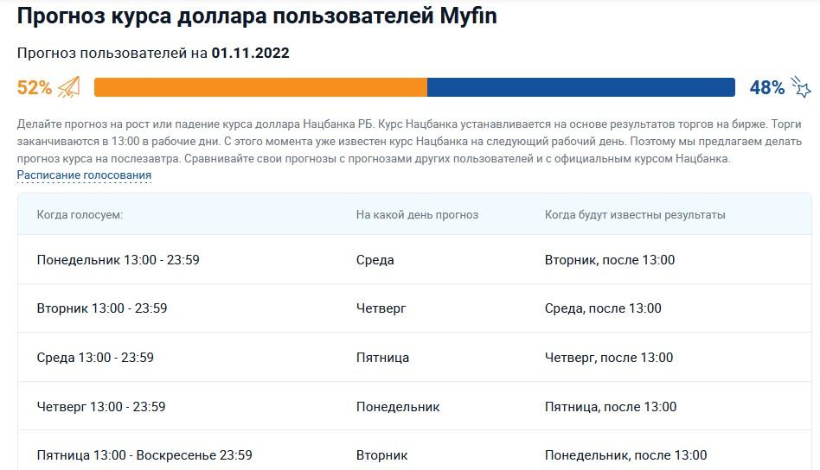Image resolution: width=820 pixels, height=470 pixels.
Task: Click the blue 48% decline segment
Action: pyautogui.click(x=580, y=87)
